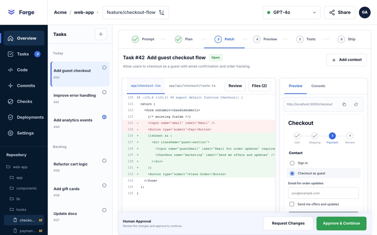Toggle status circle for Update docs
This screenshot has width=377, height=235.
point(104,210)
